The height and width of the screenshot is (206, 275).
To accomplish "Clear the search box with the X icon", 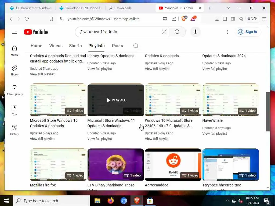I will (164, 32).
